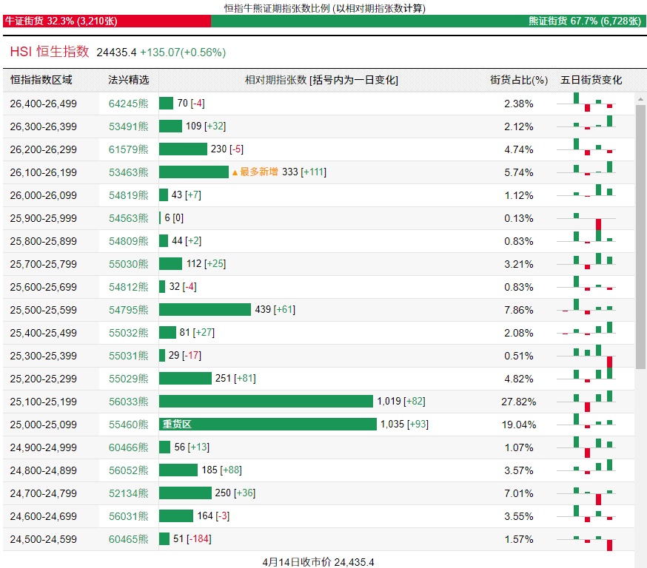This screenshot has width=647, height=568.
Task: Click five-day chart in 25,300-25,399 row
Action: [x=594, y=356]
